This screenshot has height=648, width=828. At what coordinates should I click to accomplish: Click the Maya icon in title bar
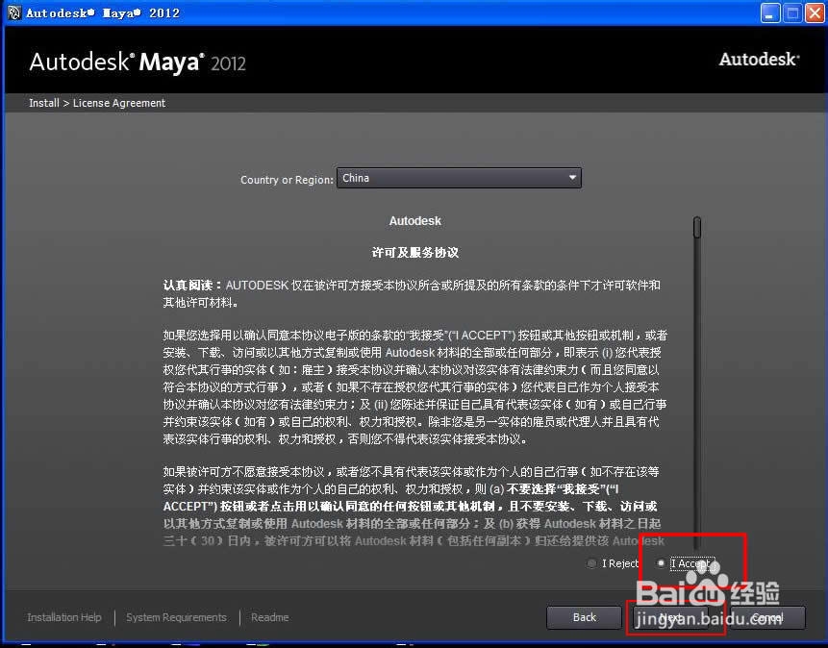(14, 12)
